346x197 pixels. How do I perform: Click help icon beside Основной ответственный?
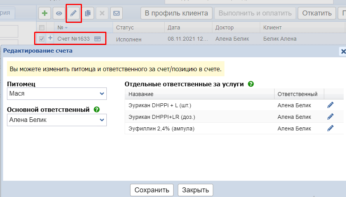click(97, 110)
